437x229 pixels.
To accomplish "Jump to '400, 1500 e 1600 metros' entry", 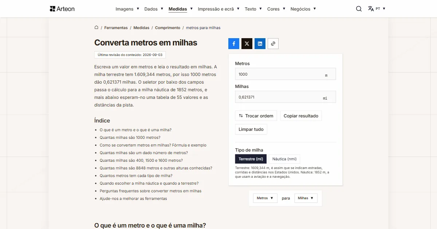I will coord(141,160).
